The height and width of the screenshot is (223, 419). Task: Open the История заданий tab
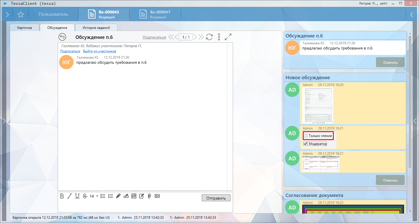point(96,28)
